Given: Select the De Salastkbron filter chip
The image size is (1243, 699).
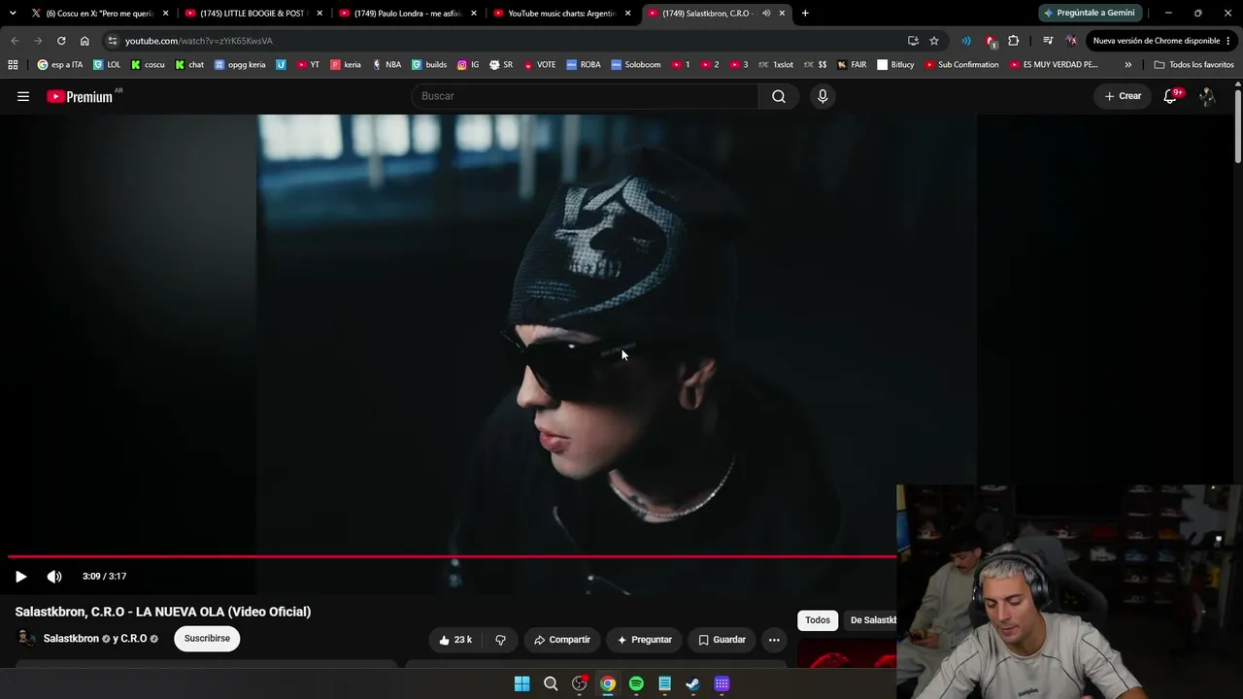Looking at the screenshot, I should point(872,620).
